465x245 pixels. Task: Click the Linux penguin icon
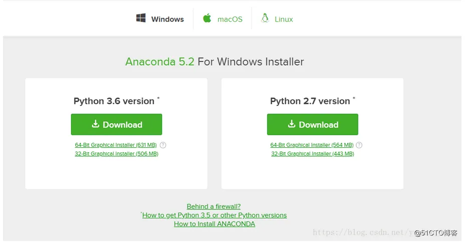(265, 19)
